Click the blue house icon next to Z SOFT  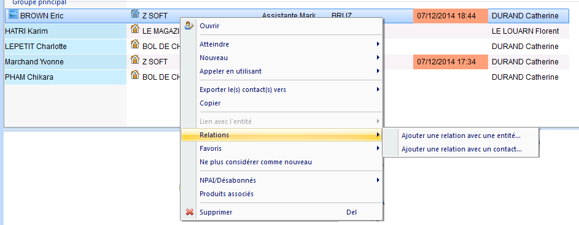(135, 14)
